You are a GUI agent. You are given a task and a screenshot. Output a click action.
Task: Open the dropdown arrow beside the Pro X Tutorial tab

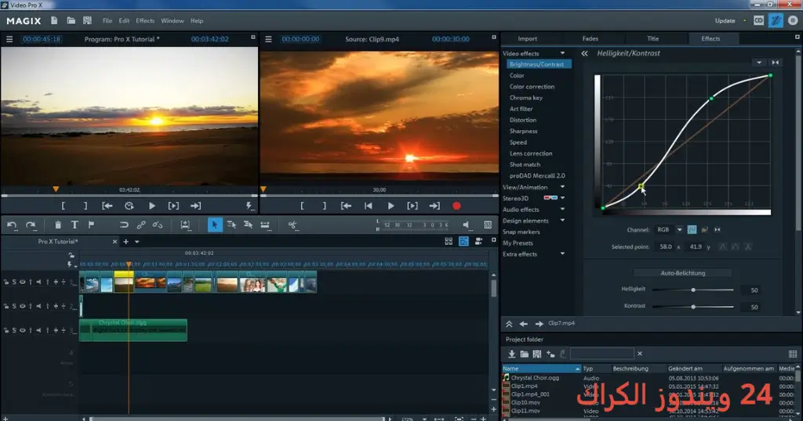click(x=136, y=242)
